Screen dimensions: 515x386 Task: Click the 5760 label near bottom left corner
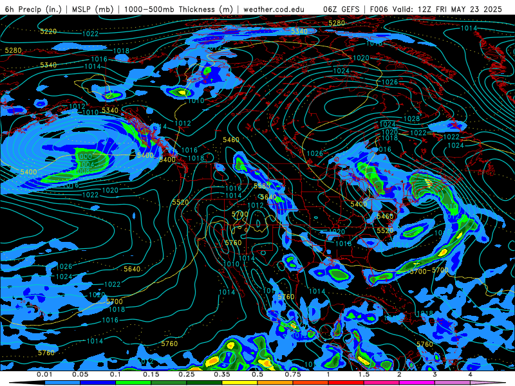click(46, 353)
